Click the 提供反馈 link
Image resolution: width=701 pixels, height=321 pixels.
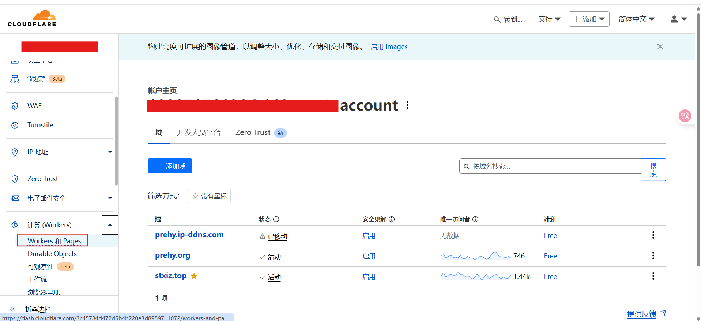646,314
